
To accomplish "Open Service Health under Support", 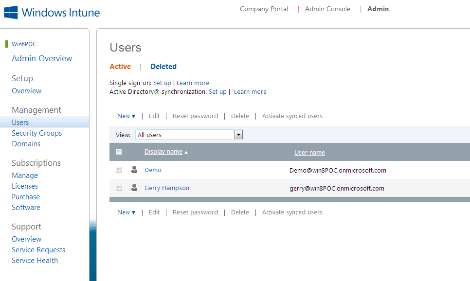I will [x=35, y=260].
